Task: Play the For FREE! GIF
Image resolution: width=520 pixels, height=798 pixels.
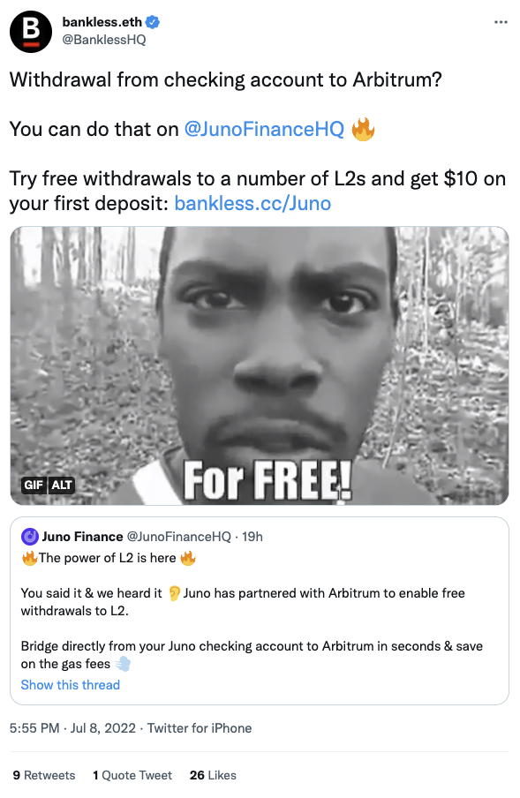Action: (260, 366)
